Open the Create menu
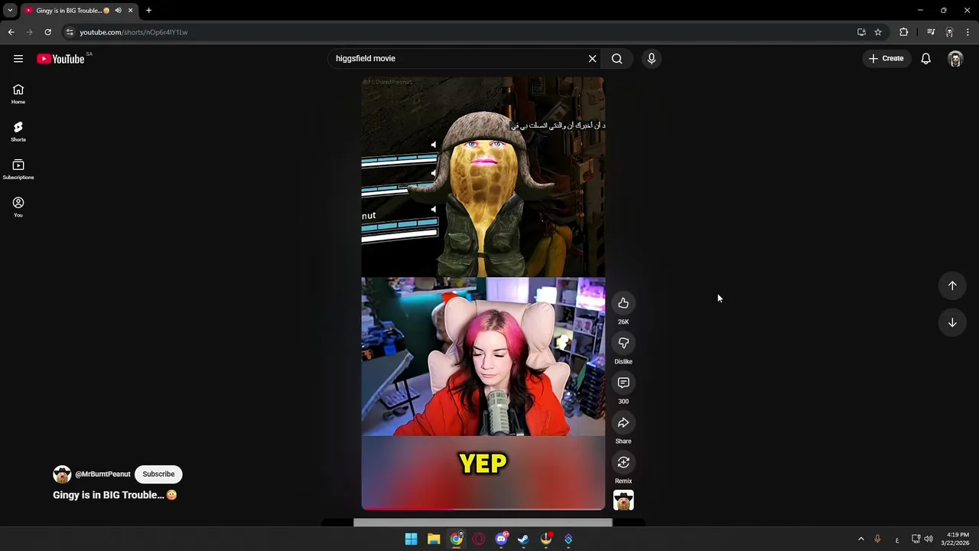Image resolution: width=979 pixels, height=551 pixels. tap(886, 58)
